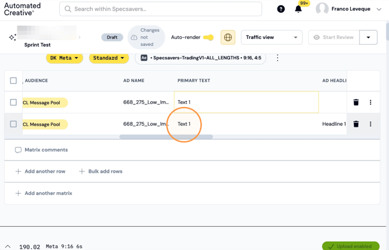Open the DK Meta dropdown
The height and width of the screenshot is (250, 389).
point(64,58)
